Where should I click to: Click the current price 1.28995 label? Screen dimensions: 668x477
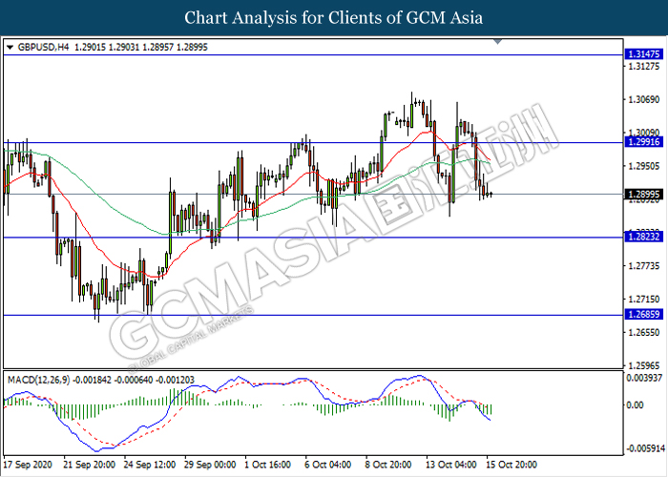(x=644, y=195)
